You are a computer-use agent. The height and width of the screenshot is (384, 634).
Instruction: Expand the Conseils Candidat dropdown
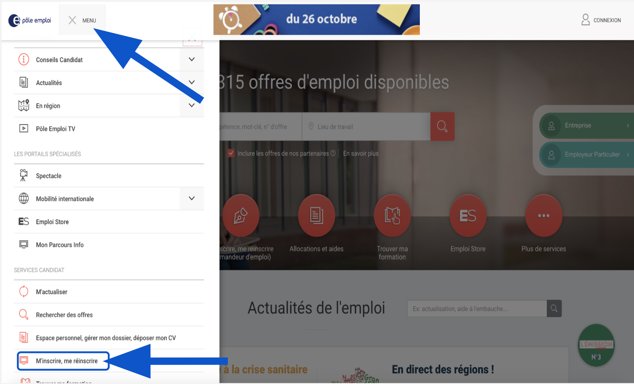[192, 60]
